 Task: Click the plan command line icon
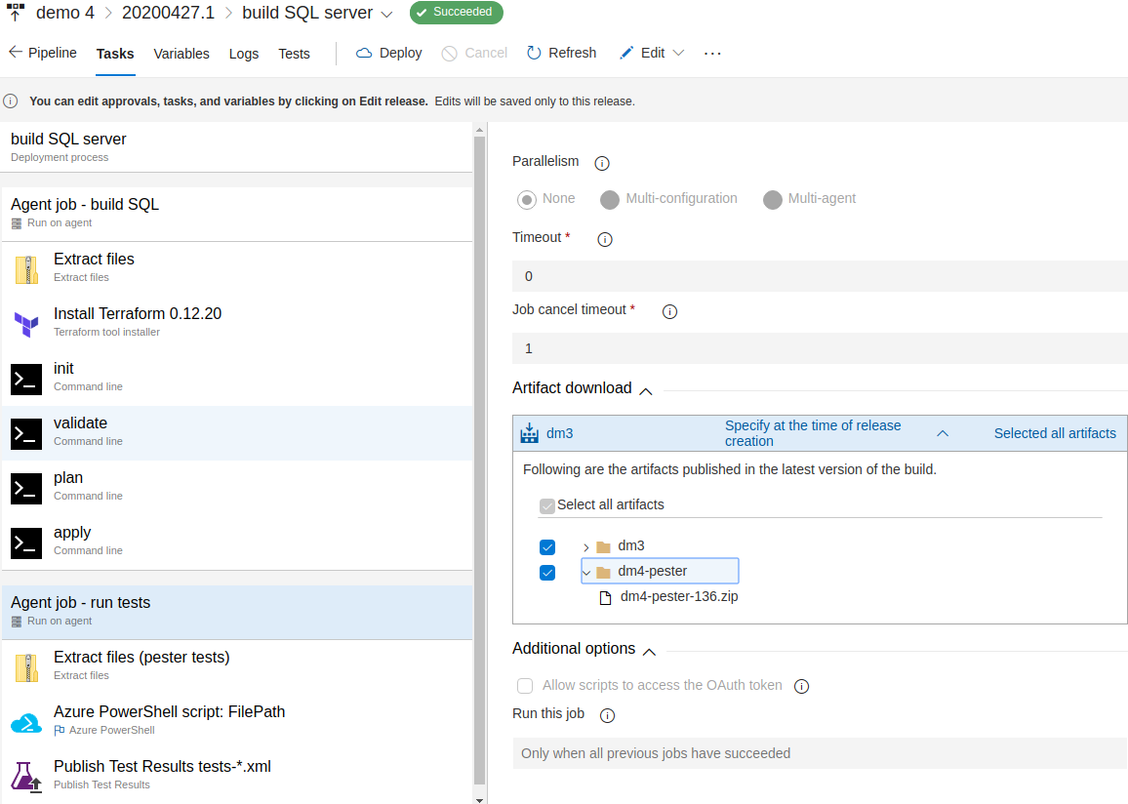point(26,488)
